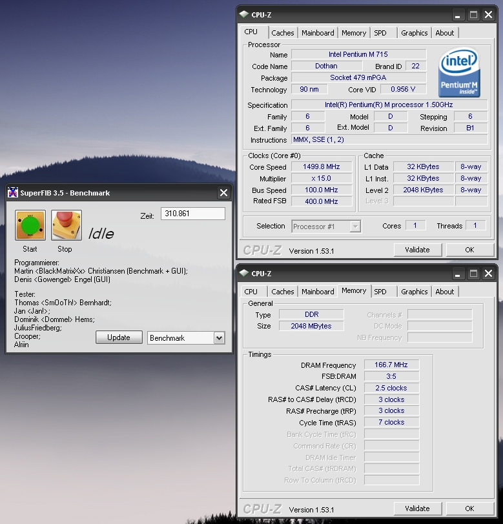Open Caches tab in bottom CPU-Z window
The width and height of the screenshot is (503, 524).
pos(283,292)
